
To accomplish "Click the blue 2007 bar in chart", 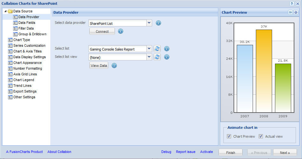I will [x=245, y=79].
